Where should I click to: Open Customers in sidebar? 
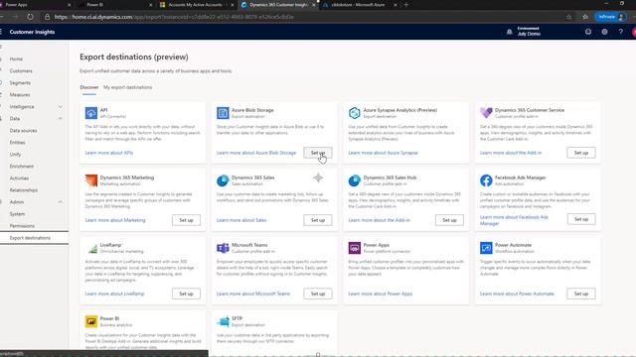21,70
